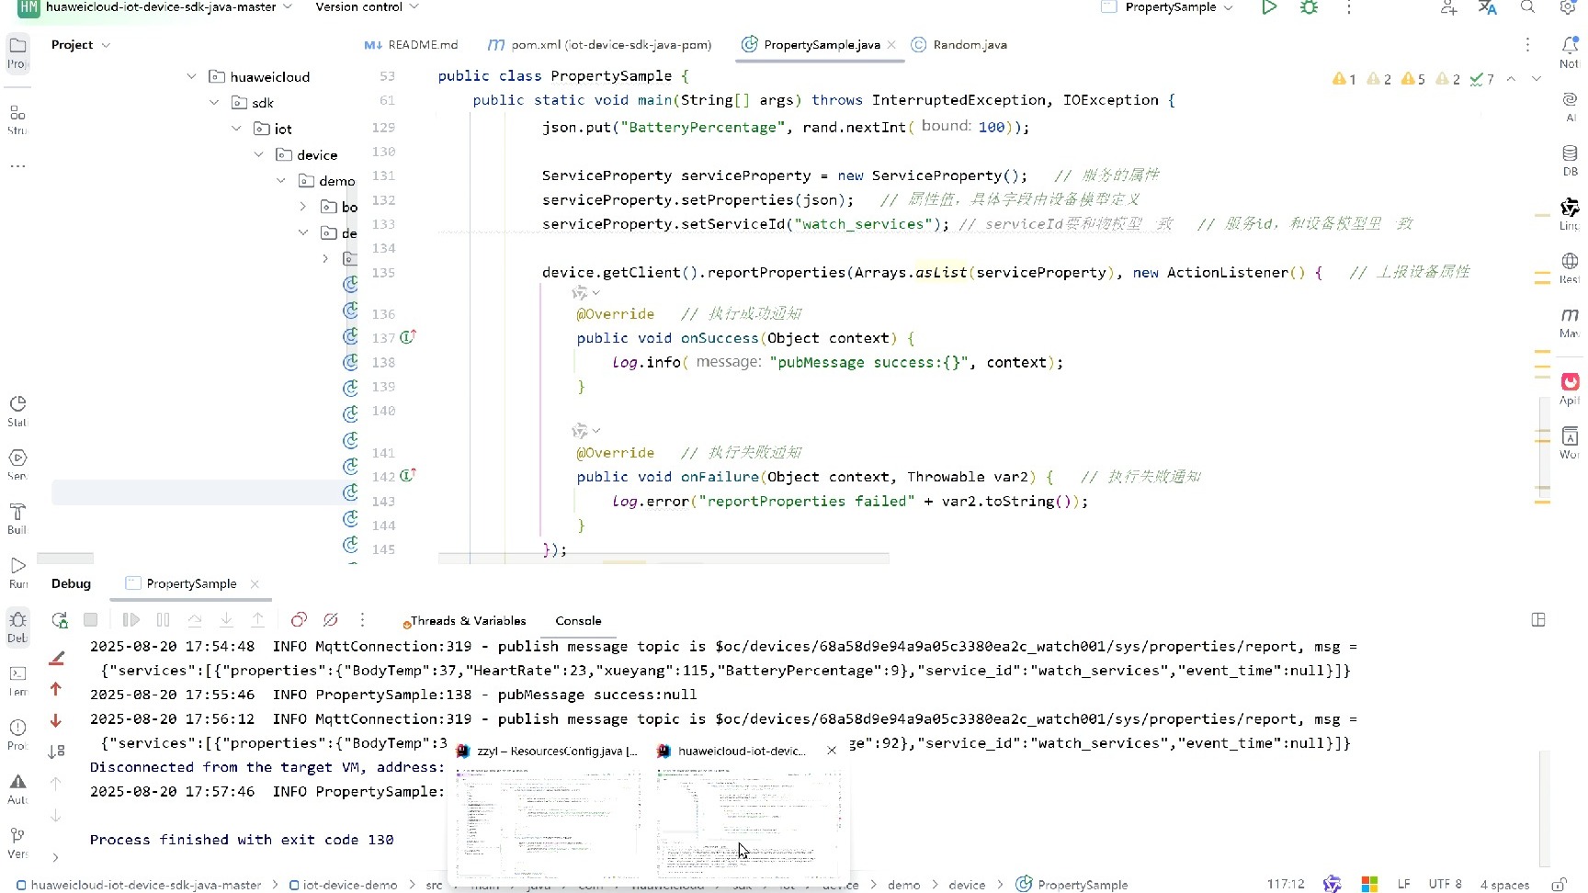Open the PropertySample run configuration dropdown
The width and height of the screenshot is (1588, 893).
[x=1167, y=7]
